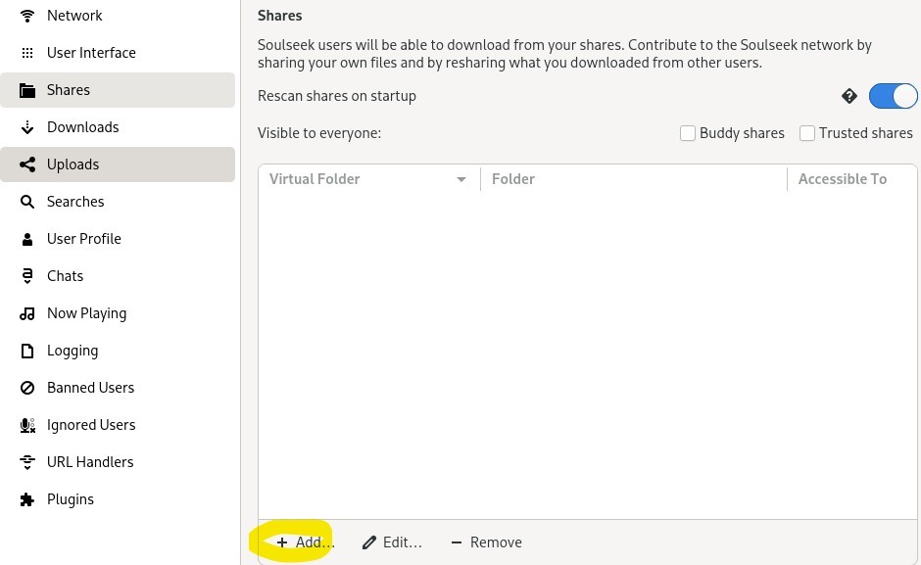This screenshot has width=921, height=565.
Task: Sort by Virtual Folder column arrow
Action: [461, 180]
